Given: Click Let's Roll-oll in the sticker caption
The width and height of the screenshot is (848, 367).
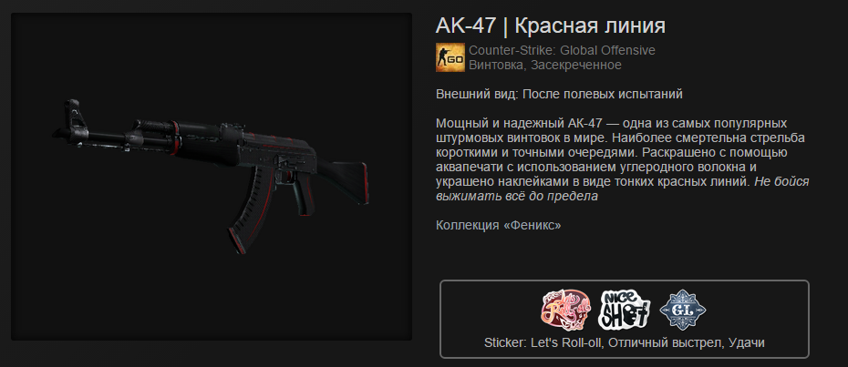Looking at the screenshot, I should [x=564, y=342].
